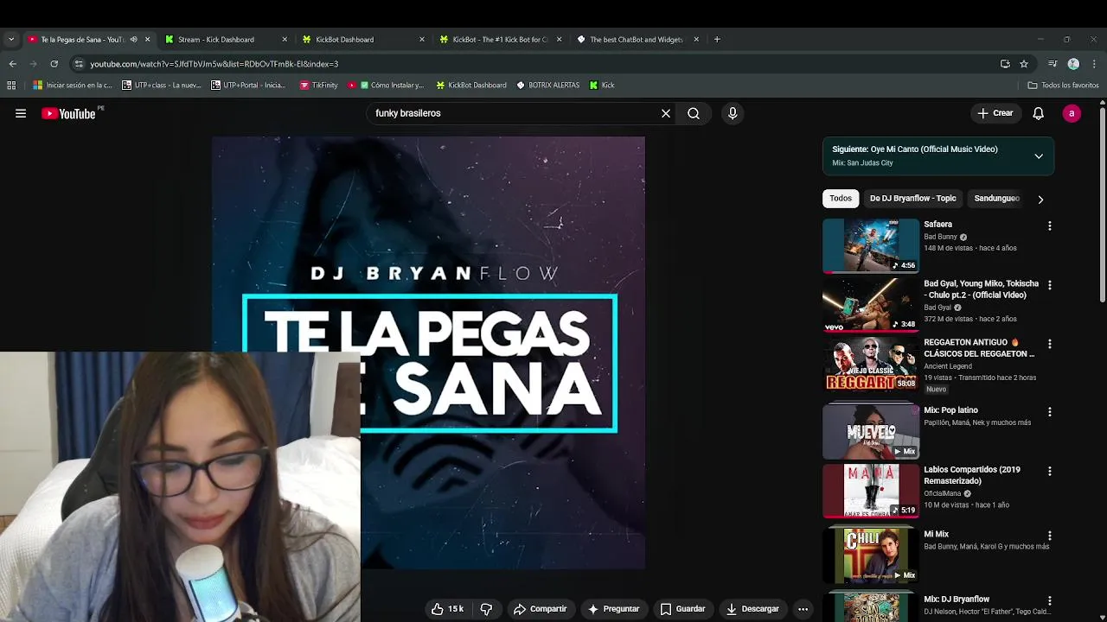This screenshot has width=1107, height=622.
Task: Open the notifications bell
Action: [x=1039, y=113]
